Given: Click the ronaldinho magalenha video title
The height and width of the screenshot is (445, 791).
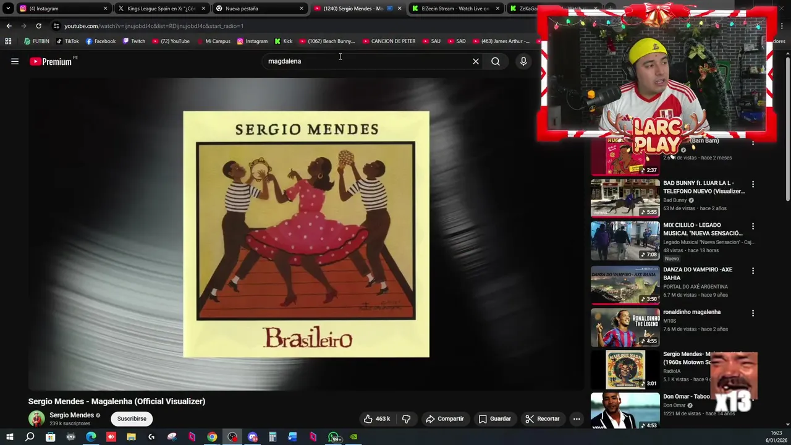Looking at the screenshot, I should click(x=692, y=312).
